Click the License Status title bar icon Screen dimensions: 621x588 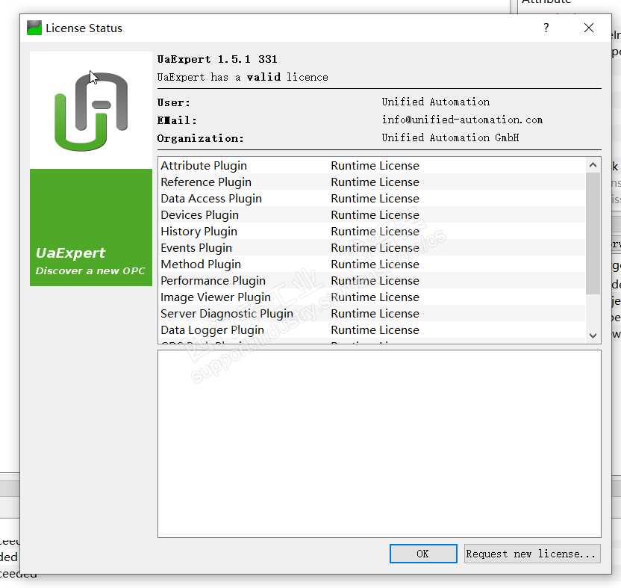(34, 28)
